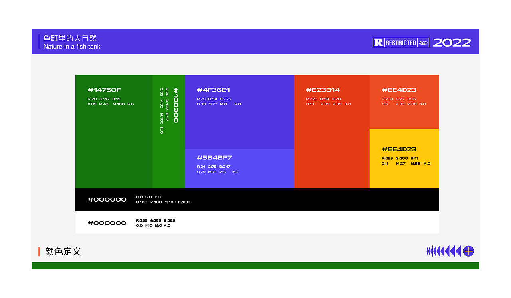Viewport: 511px width, 298px height.
Task: Click the RGB text R:20 G:117 B:15
Action: click(x=104, y=99)
